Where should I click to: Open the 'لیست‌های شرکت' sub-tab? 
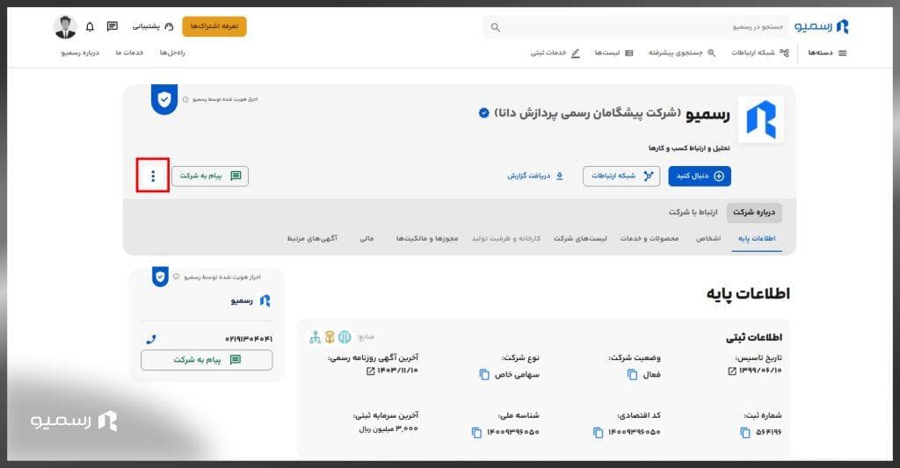point(580,239)
